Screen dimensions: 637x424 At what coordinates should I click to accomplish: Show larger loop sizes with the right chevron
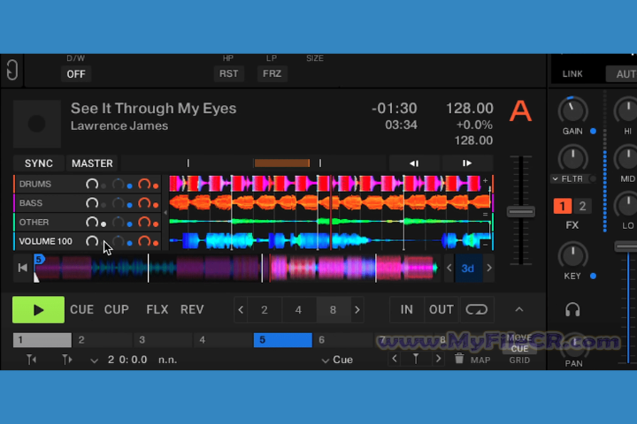pyautogui.click(x=357, y=310)
